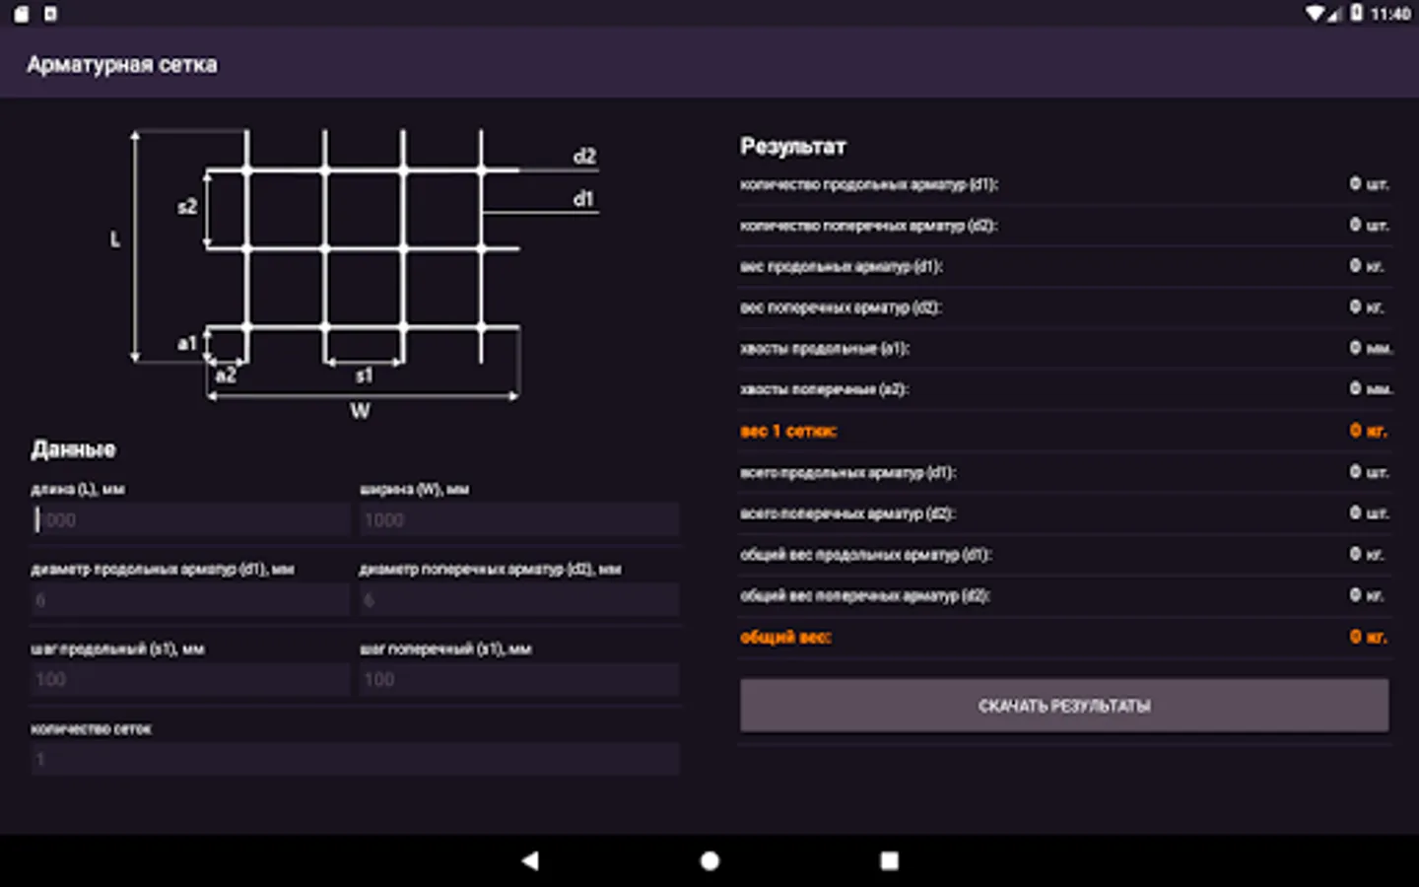The height and width of the screenshot is (887, 1419).
Task: Click количество поперечных арматур (d2) row
Action: (x=1064, y=226)
